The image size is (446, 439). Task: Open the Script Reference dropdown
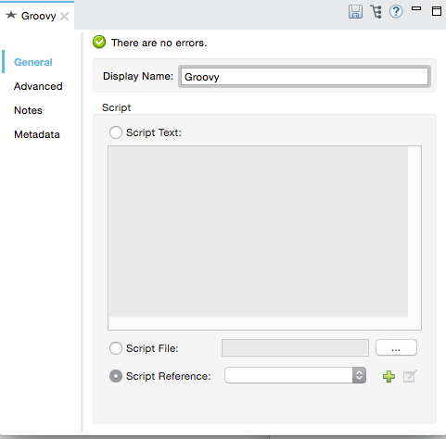click(x=296, y=375)
